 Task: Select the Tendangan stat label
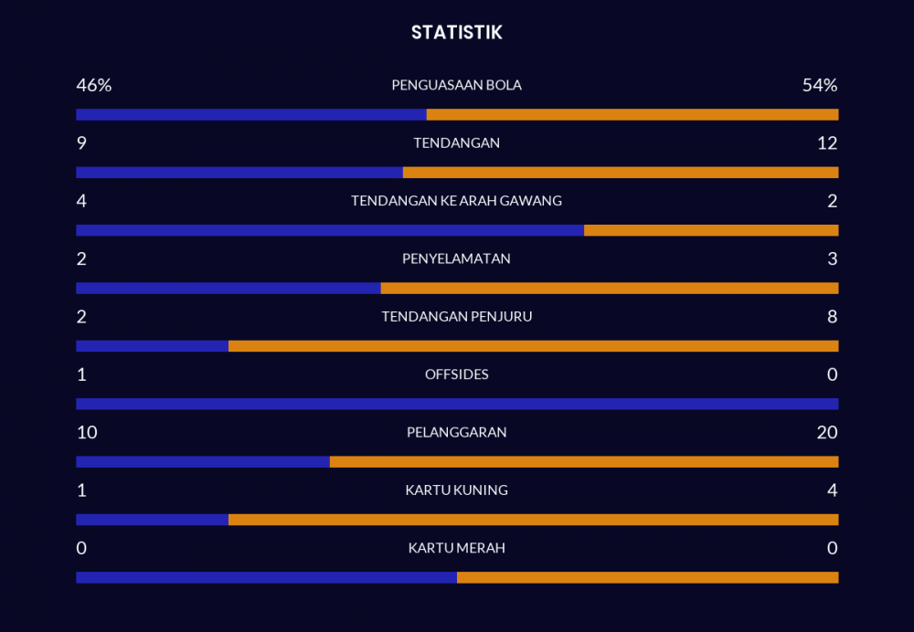pyautogui.click(x=456, y=142)
